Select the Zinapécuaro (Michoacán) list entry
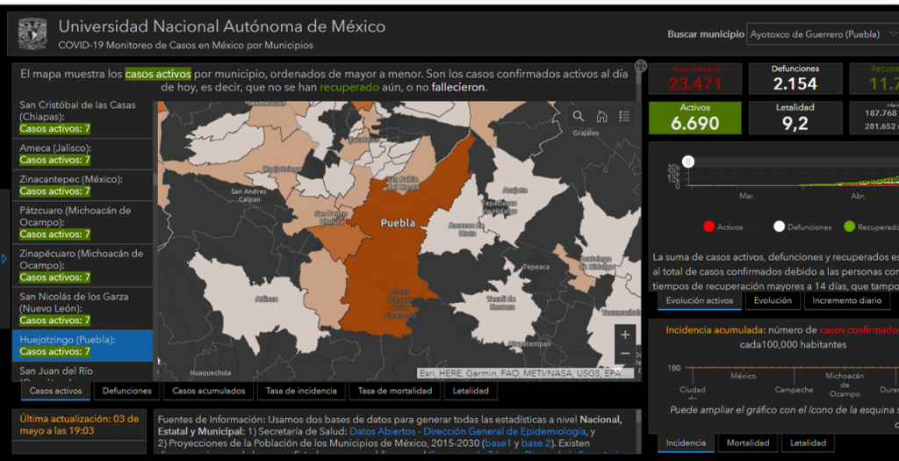 (x=83, y=265)
